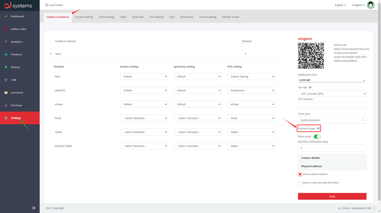This screenshot has height=213, width=381.
Task: Click the History bookmark icon
Action: coord(6,67)
